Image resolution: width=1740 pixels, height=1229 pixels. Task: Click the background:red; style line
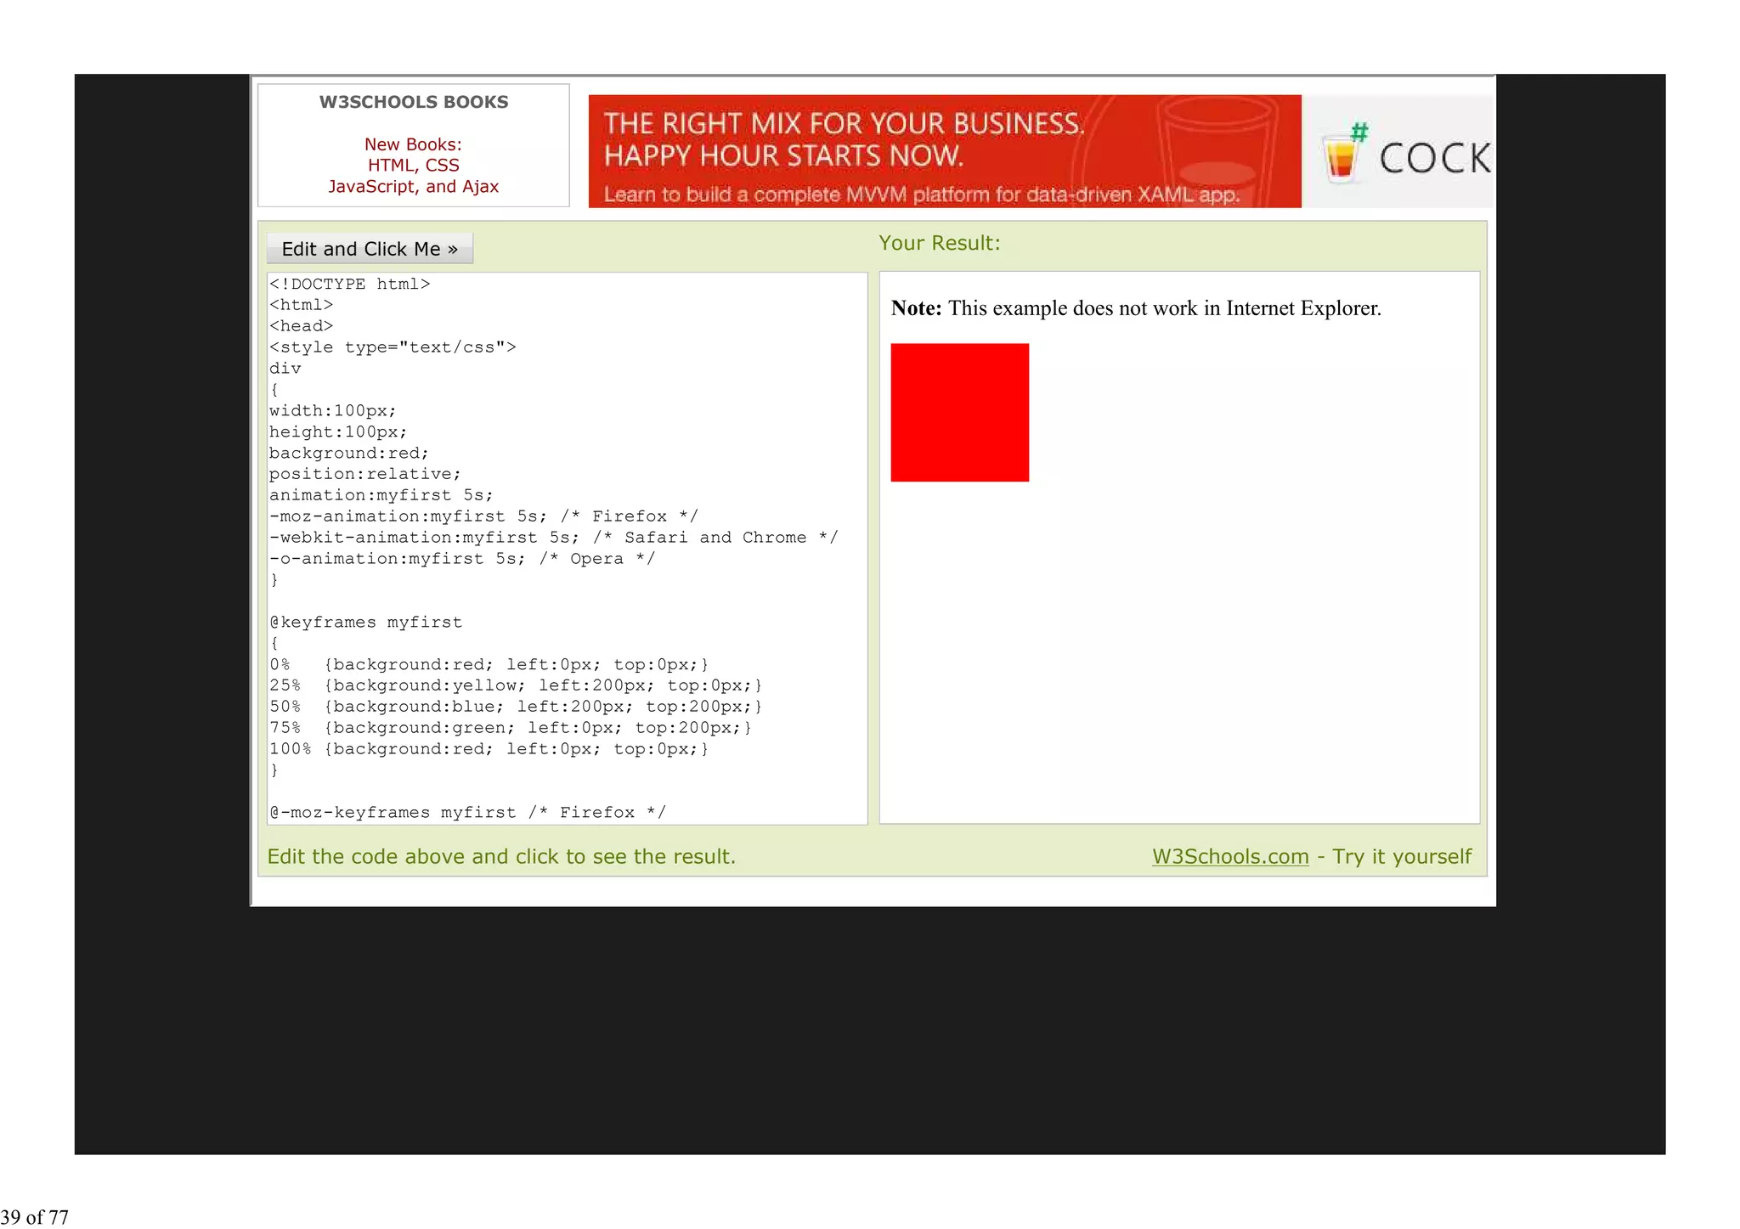point(348,453)
